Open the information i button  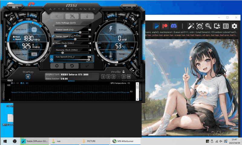click(87, 16)
